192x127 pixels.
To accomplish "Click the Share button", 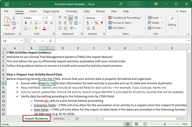I will pos(181,11).
